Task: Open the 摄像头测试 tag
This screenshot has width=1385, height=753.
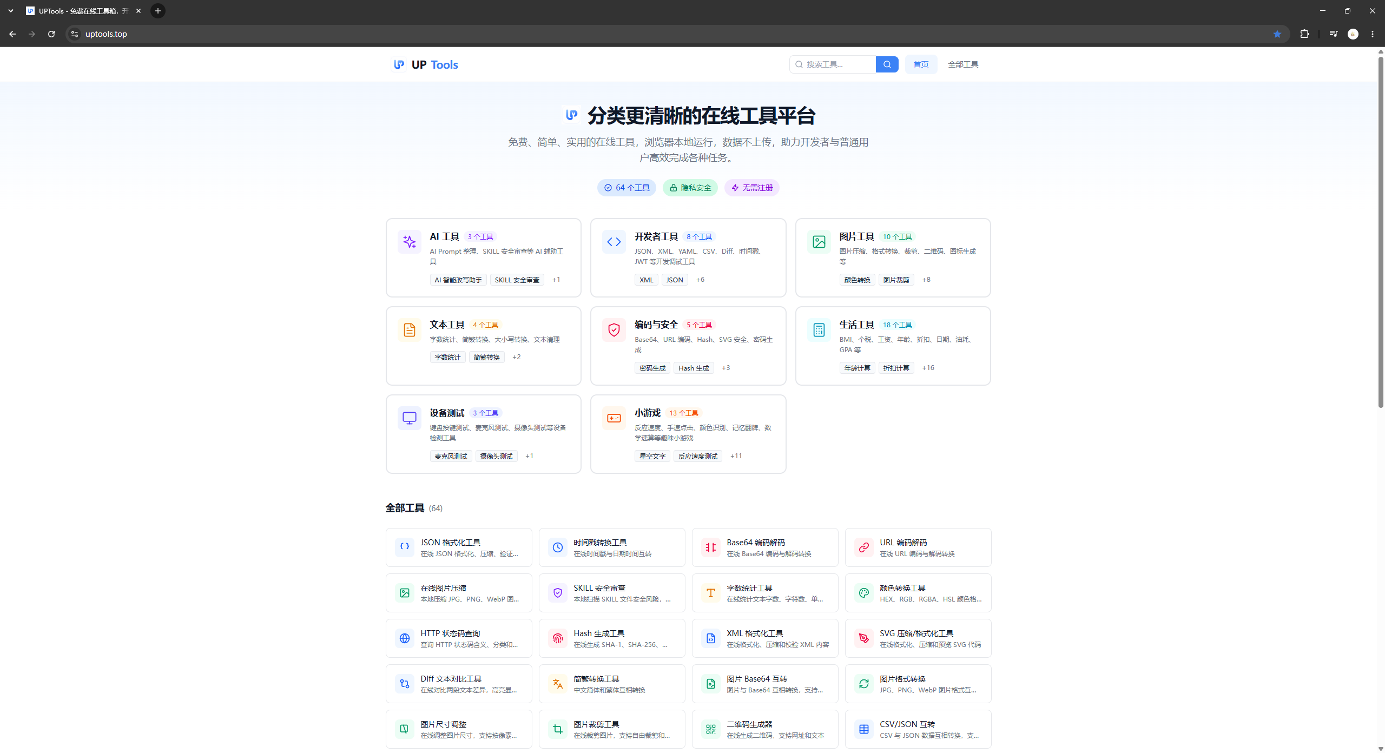Action: pyautogui.click(x=496, y=456)
